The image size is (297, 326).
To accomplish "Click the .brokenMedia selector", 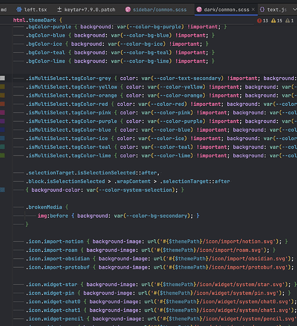I will tap(44, 207).
